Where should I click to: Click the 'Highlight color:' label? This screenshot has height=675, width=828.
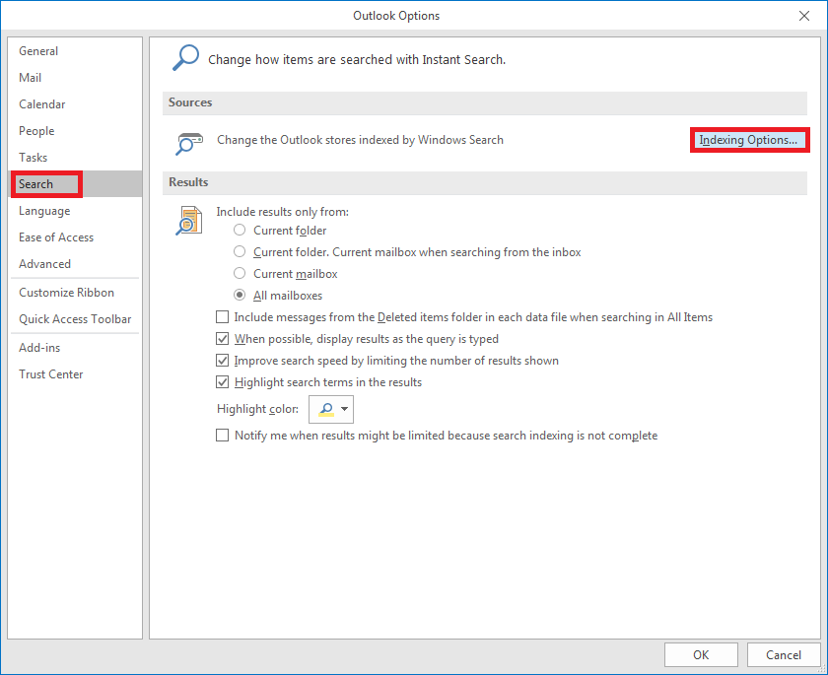(257, 409)
